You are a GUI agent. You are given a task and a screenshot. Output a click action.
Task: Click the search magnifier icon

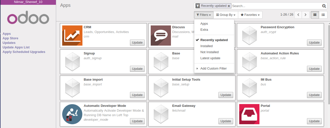(x=324, y=6)
